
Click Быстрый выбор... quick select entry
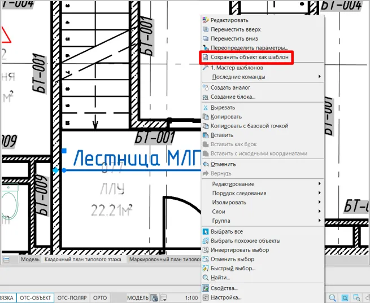pyautogui.click(x=232, y=268)
